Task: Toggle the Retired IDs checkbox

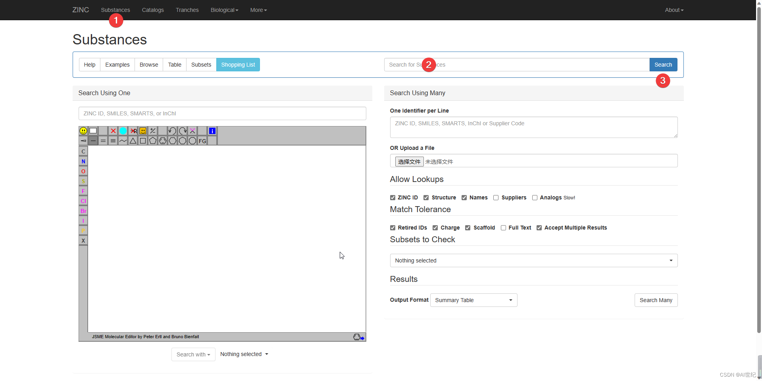Action: click(x=393, y=228)
